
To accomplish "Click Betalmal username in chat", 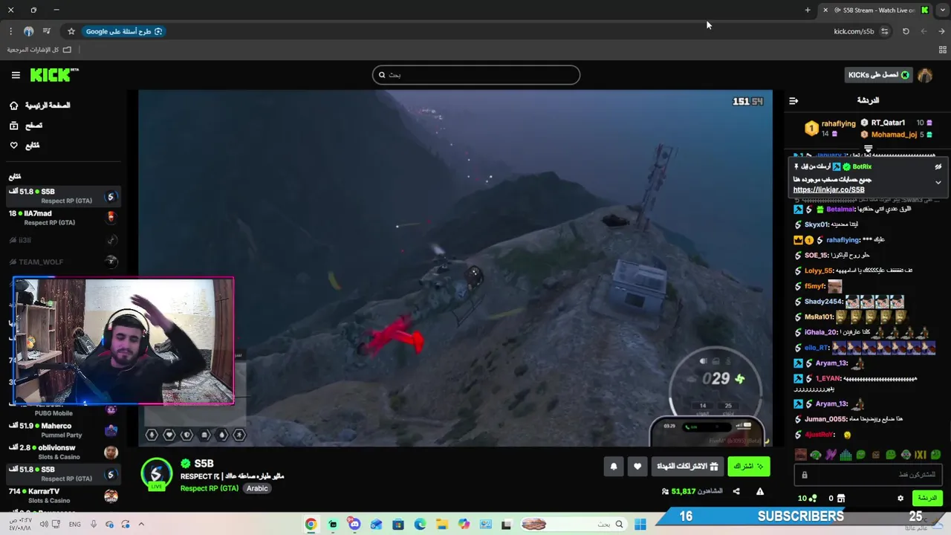I will [x=840, y=210].
